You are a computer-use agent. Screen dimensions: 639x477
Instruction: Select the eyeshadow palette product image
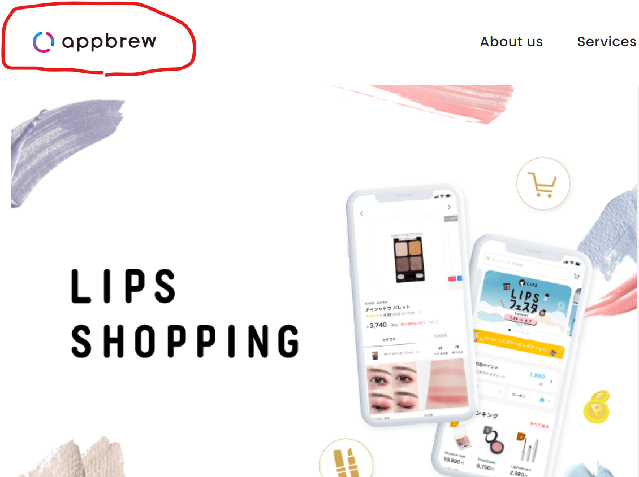pyautogui.click(x=409, y=259)
